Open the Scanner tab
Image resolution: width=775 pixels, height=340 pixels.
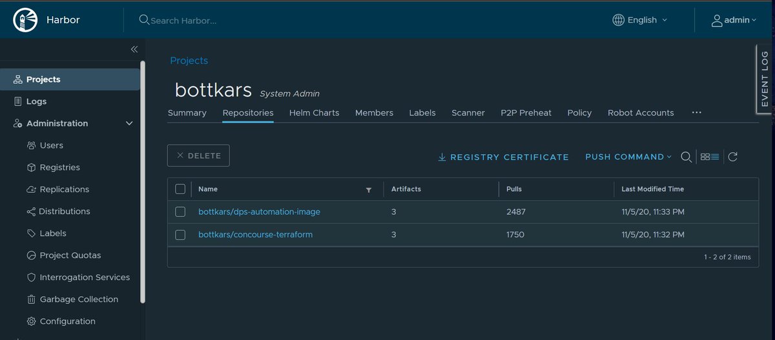pos(468,112)
